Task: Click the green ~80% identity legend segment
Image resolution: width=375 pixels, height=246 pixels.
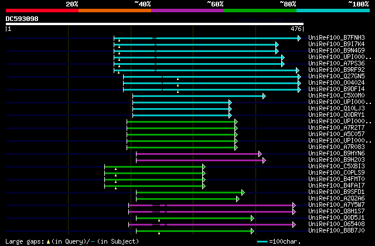Action: [260, 11]
